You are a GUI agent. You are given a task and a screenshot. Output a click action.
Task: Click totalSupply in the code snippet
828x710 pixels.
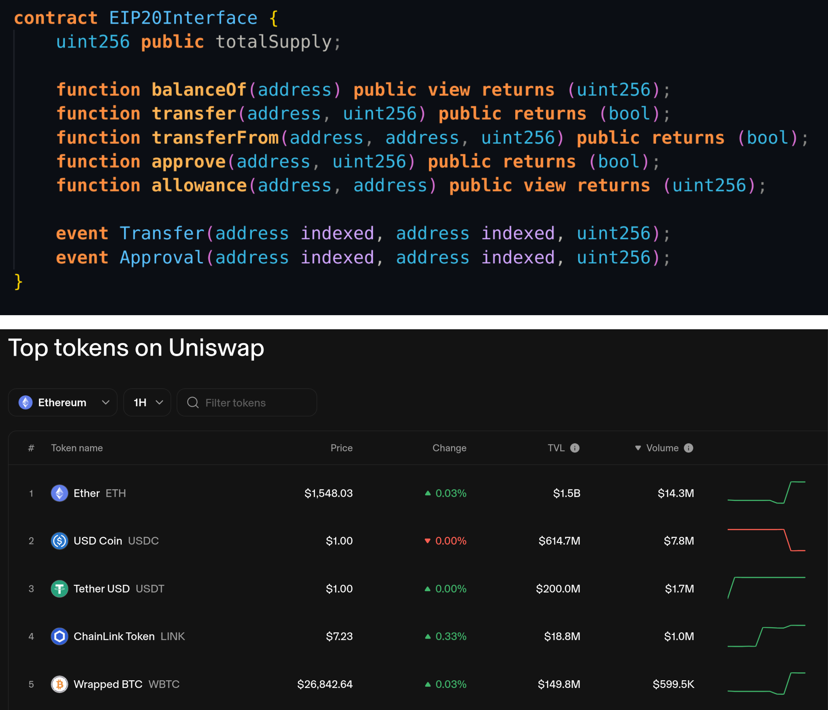tap(274, 42)
